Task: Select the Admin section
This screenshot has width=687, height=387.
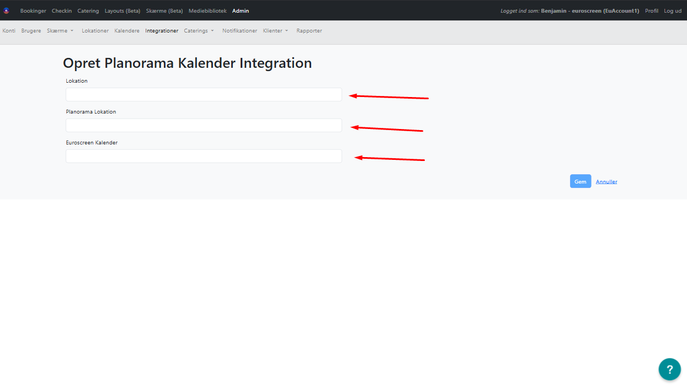Action: pos(241,11)
